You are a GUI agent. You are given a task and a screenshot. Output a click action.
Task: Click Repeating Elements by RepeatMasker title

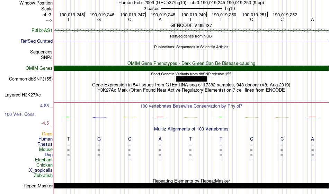point(192,181)
